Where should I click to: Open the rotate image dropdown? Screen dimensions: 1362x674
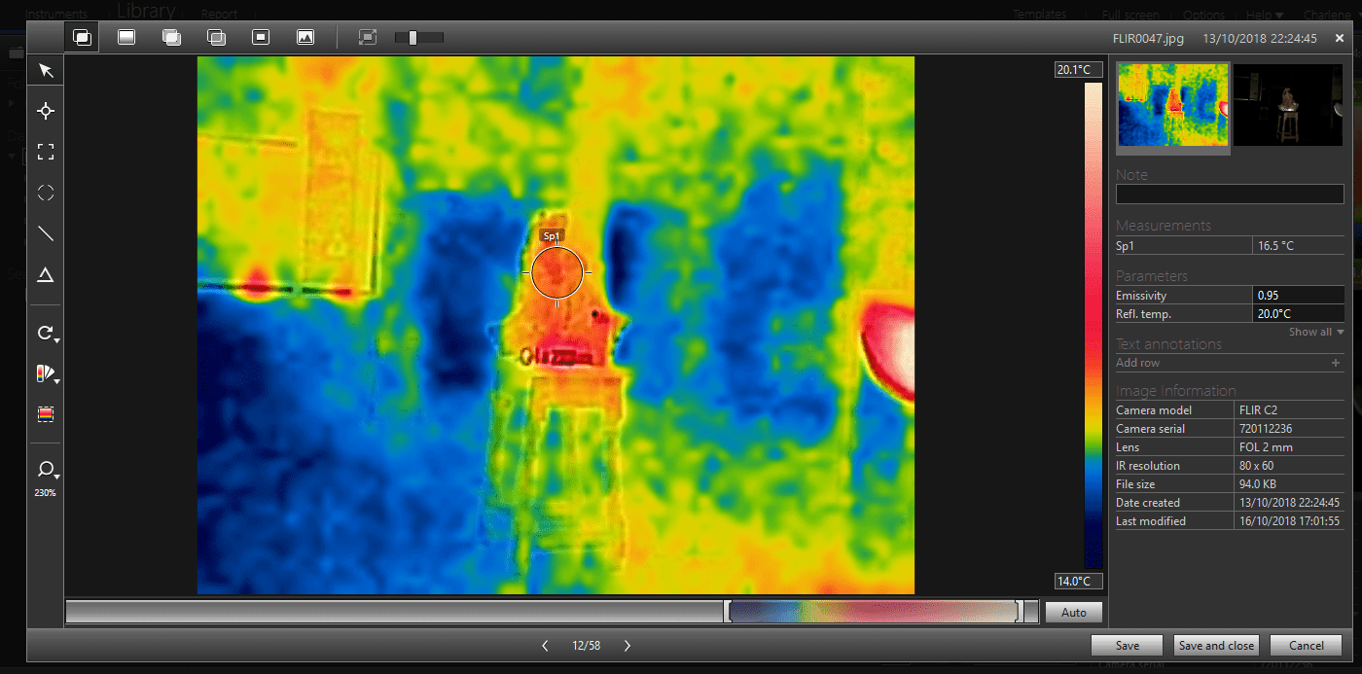[47, 334]
